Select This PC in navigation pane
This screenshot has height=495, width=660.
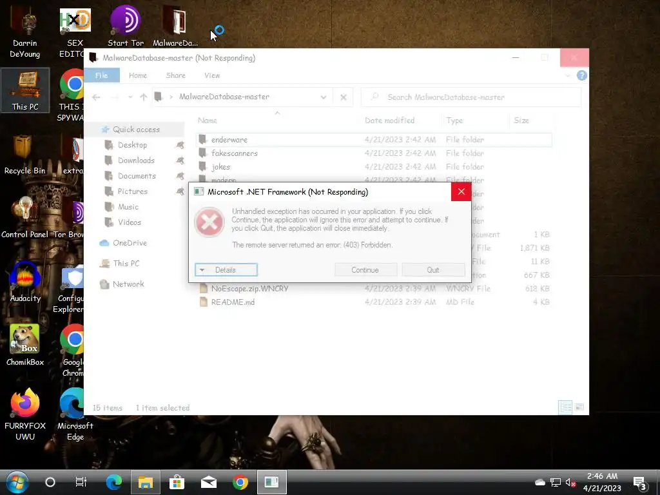(x=126, y=264)
